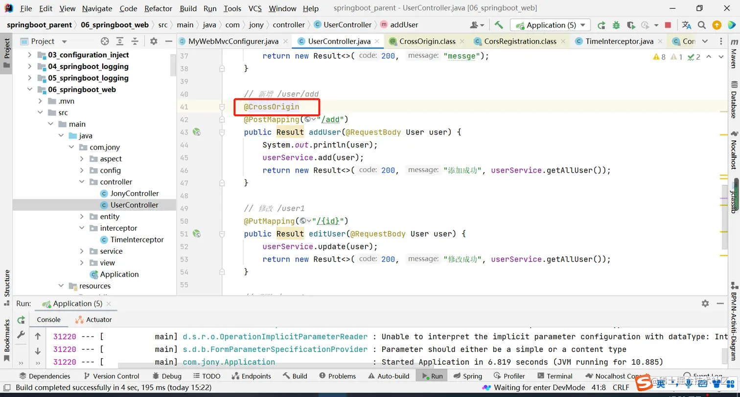Expand the .mvn folder
This screenshot has width=740, height=397.
(x=40, y=101)
